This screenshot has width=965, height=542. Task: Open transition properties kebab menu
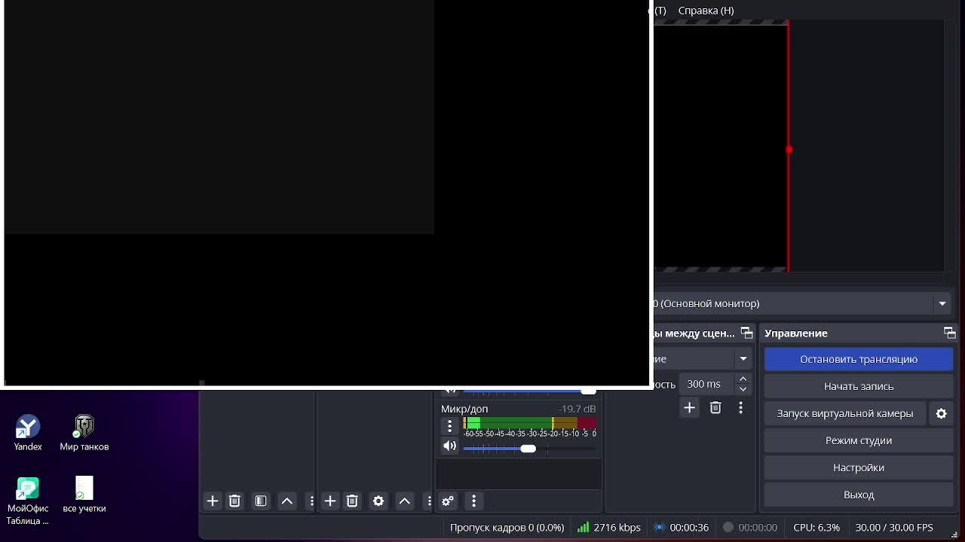click(740, 408)
